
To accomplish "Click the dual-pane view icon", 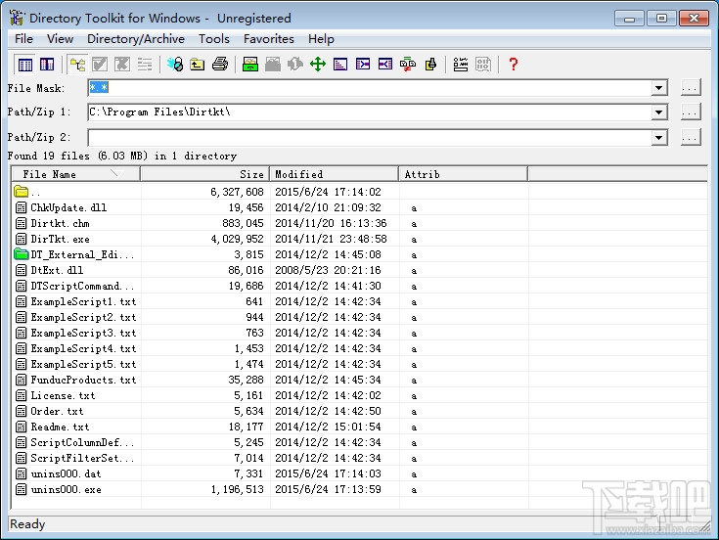I will tap(47, 65).
